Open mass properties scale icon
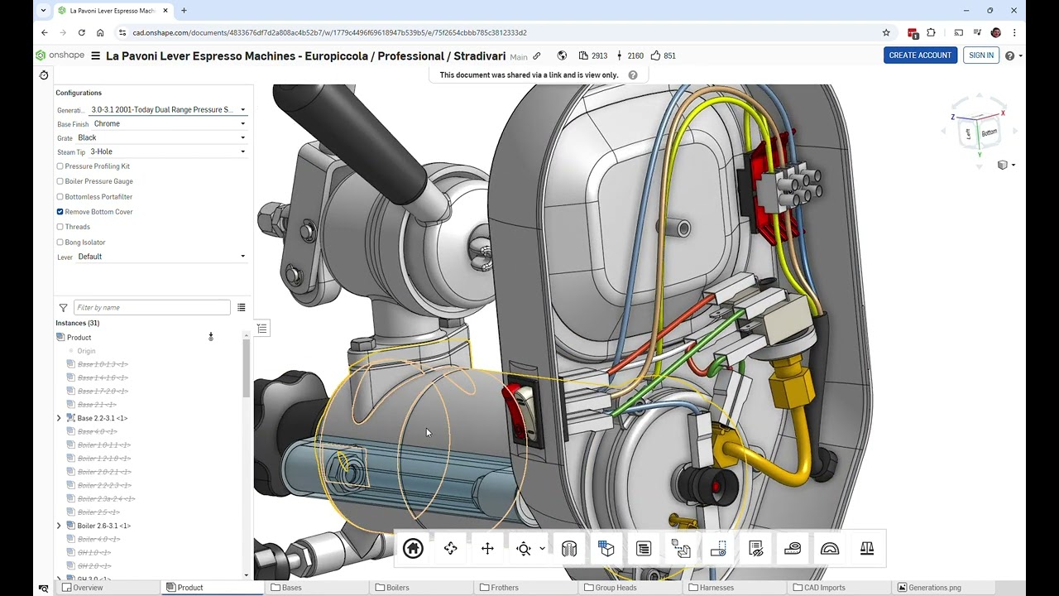Viewport: 1059px width, 596px height. pos(867,548)
